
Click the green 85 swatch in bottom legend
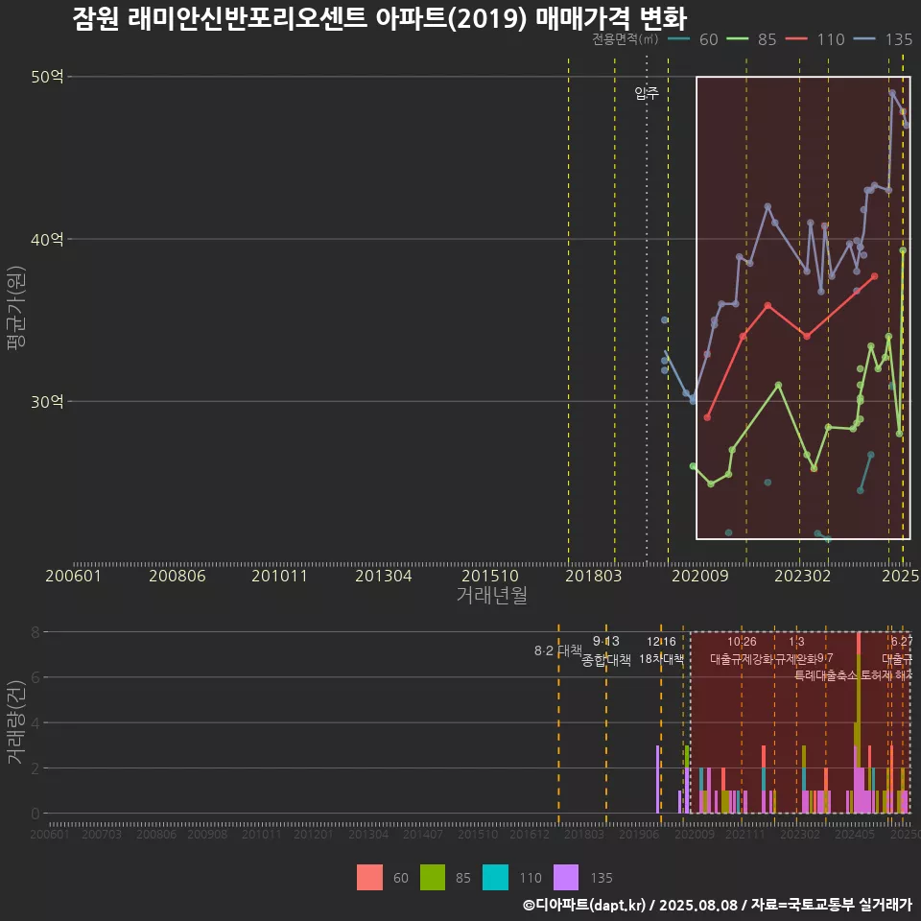pos(433,877)
